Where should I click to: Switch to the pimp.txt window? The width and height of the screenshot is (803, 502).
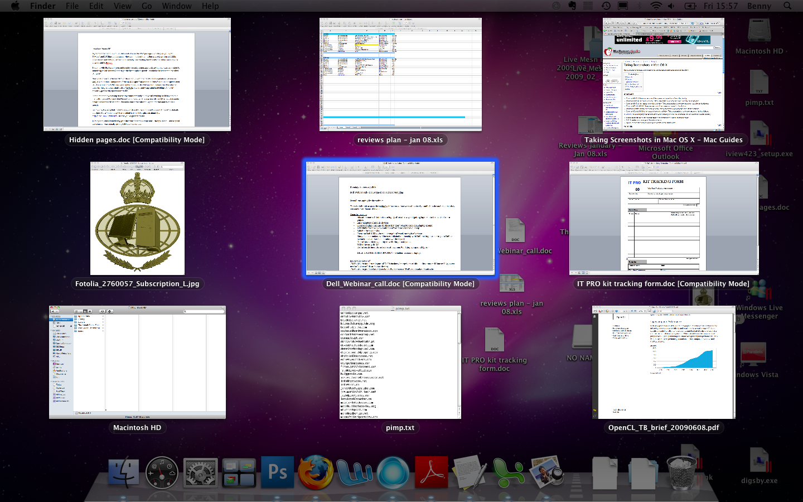400,363
